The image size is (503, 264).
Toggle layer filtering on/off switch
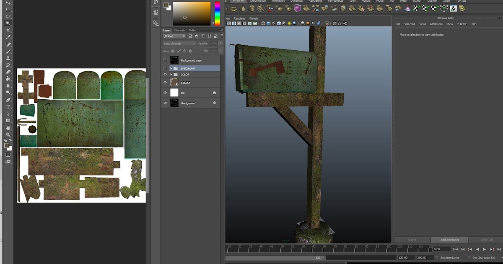click(222, 36)
